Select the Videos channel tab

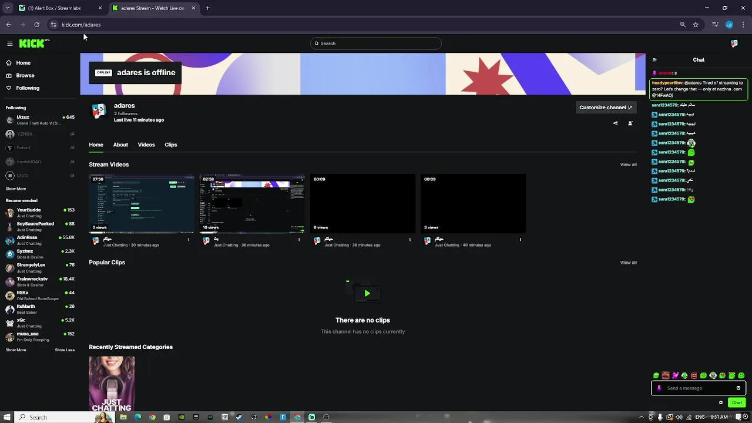click(x=146, y=145)
